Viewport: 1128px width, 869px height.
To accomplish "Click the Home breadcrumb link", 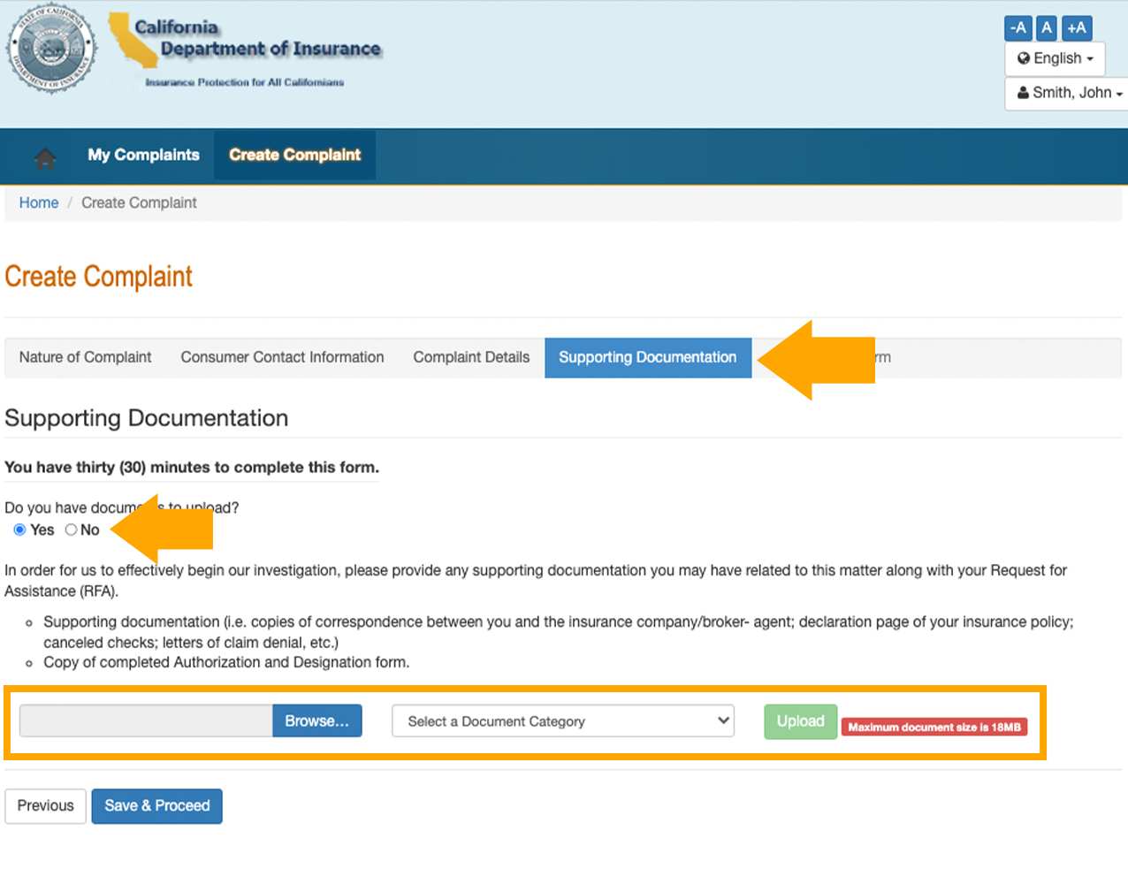I will 39,202.
